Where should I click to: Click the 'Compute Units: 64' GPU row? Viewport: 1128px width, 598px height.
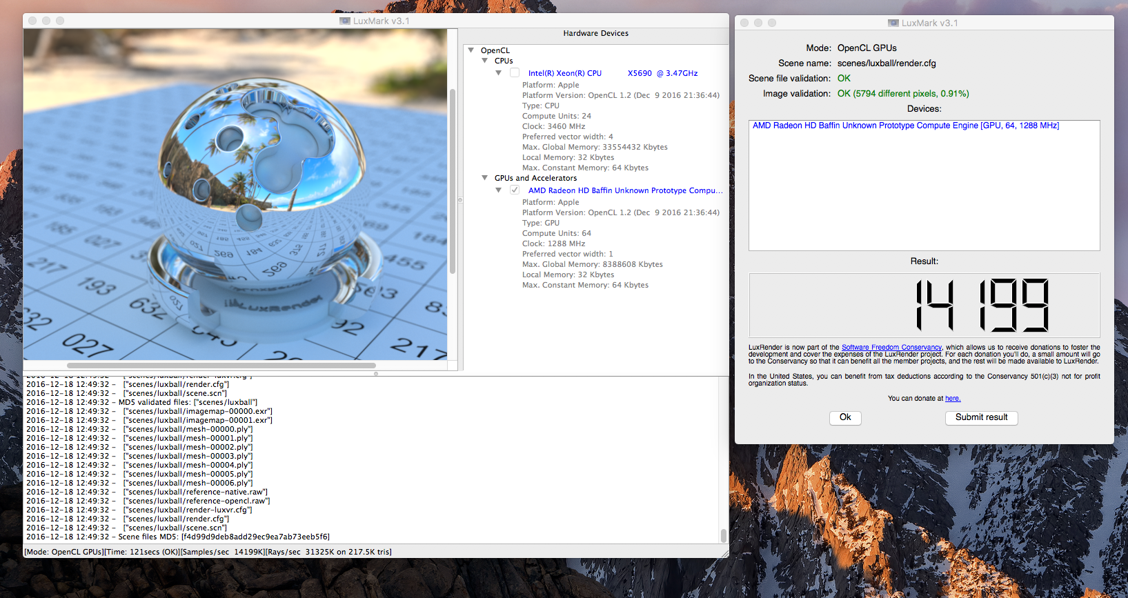point(557,233)
